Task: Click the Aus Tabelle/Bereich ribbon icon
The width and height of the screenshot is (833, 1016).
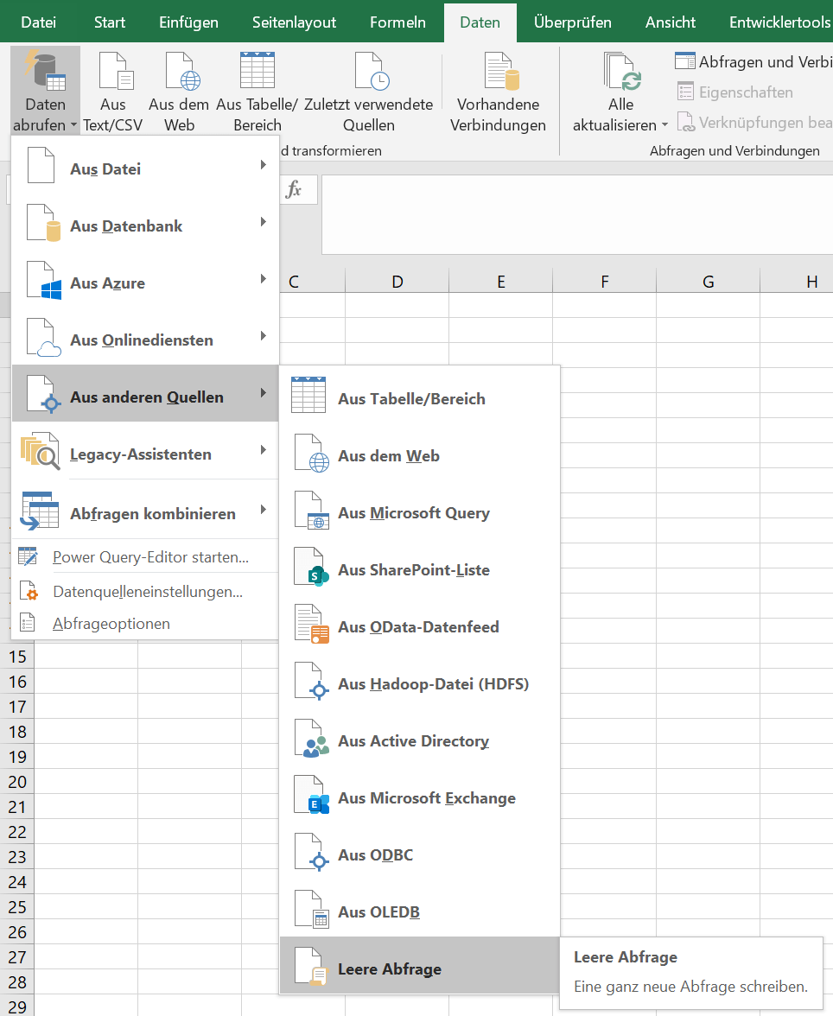Action: point(258,70)
